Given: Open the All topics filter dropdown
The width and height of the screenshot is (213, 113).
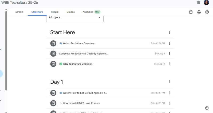Looking at the screenshot, I should point(75,18).
